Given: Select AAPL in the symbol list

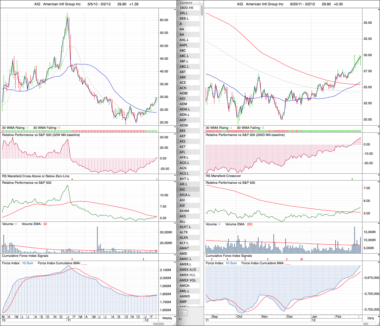Looking at the screenshot, I should tap(184, 45).
